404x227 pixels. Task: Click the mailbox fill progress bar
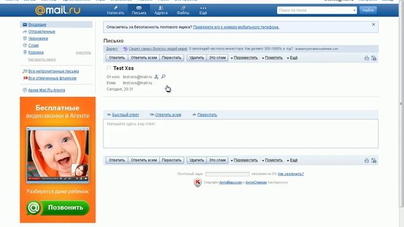tap(228, 174)
